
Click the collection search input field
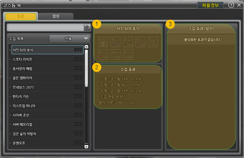coord(45,27)
